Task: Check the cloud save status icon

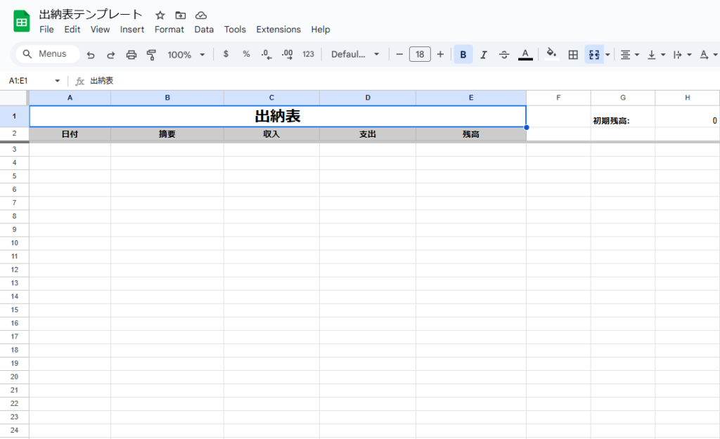Action: coord(201,15)
